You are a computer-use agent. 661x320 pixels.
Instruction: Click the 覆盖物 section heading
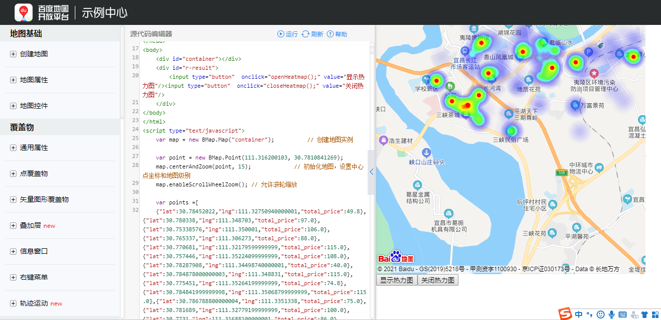(22, 127)
